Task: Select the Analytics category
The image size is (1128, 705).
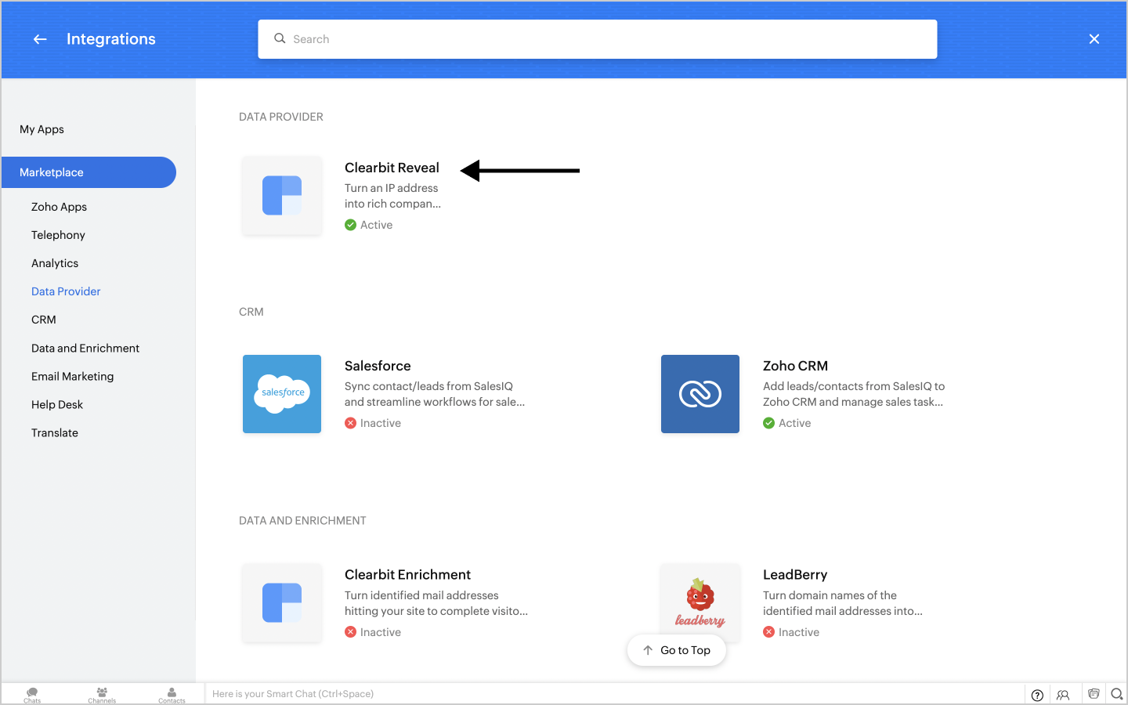Action: 55,263
